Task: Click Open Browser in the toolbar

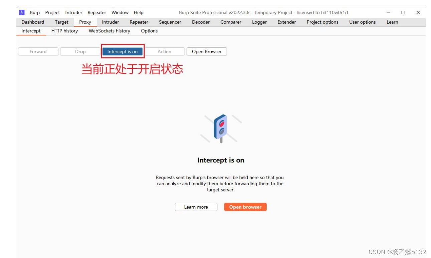Action: [x=207, y=52]
